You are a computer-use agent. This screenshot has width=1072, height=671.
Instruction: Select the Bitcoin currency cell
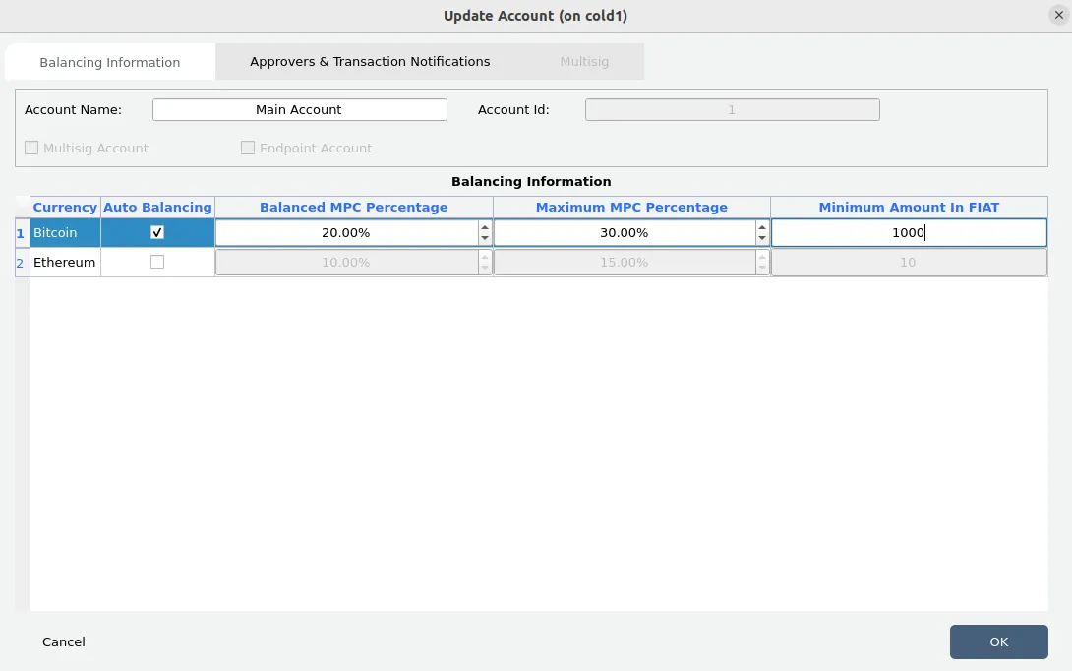point(65,232)
